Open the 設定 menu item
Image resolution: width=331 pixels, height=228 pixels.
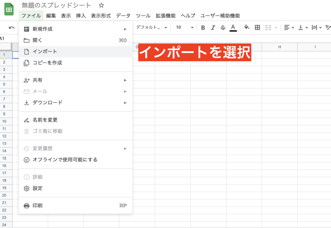point(37,188)
